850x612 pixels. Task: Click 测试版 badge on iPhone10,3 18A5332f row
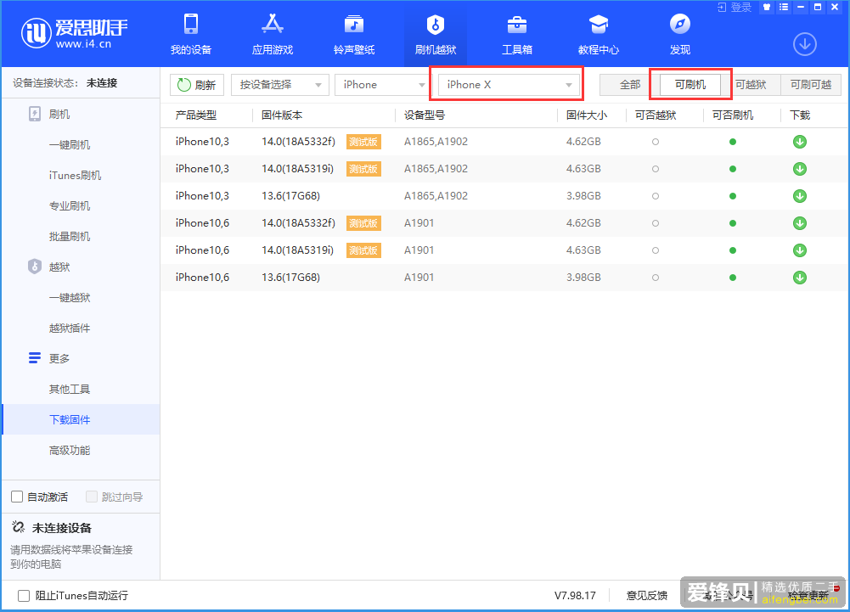363,142
